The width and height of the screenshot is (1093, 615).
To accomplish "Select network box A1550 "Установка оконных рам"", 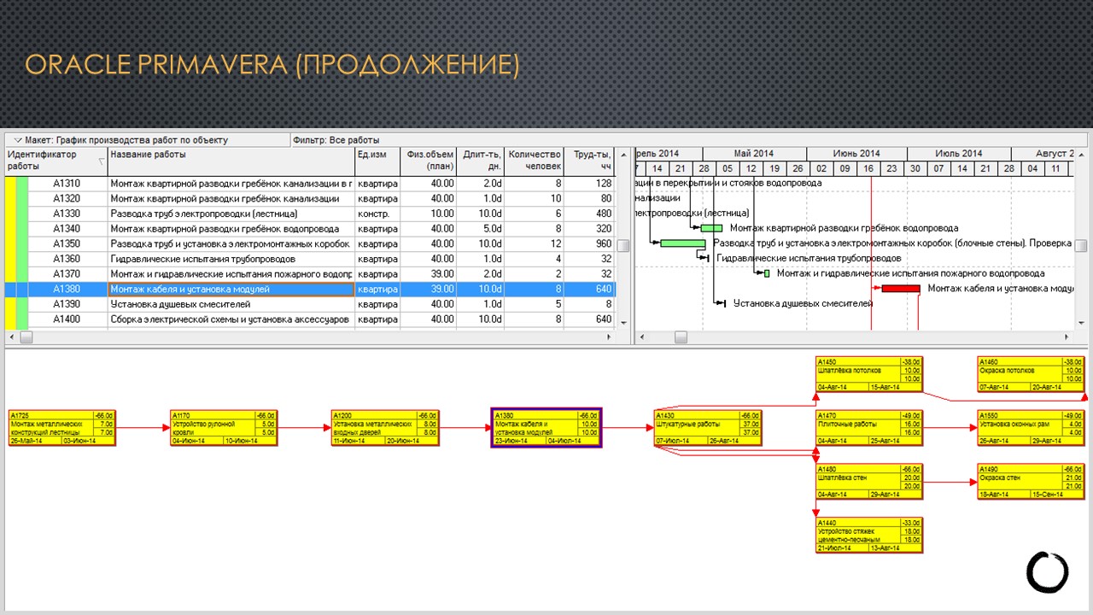I will pyautogui.click(x=1031, y=428).
